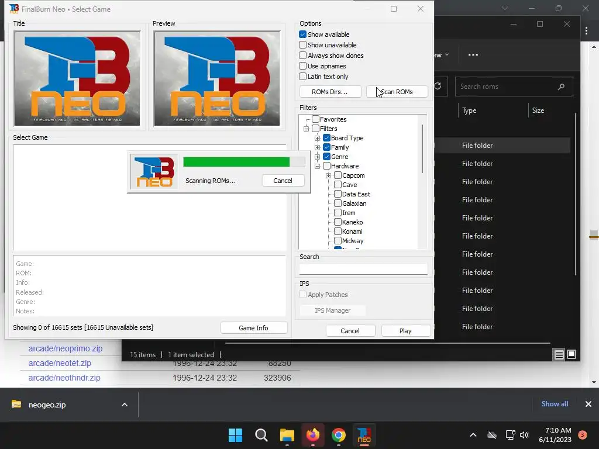Click Play button

406,331
